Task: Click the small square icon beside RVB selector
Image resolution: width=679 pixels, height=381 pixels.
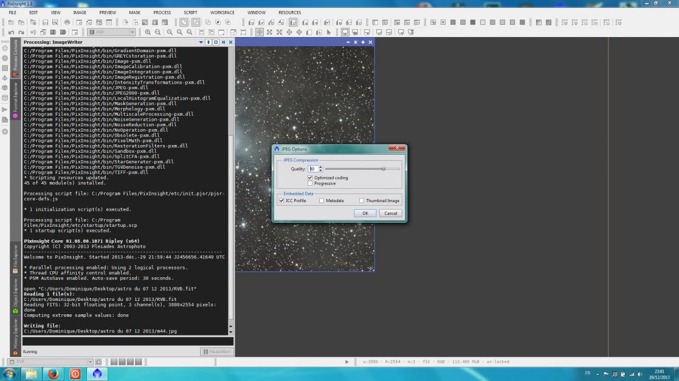Action: click(x=98, y=362)
